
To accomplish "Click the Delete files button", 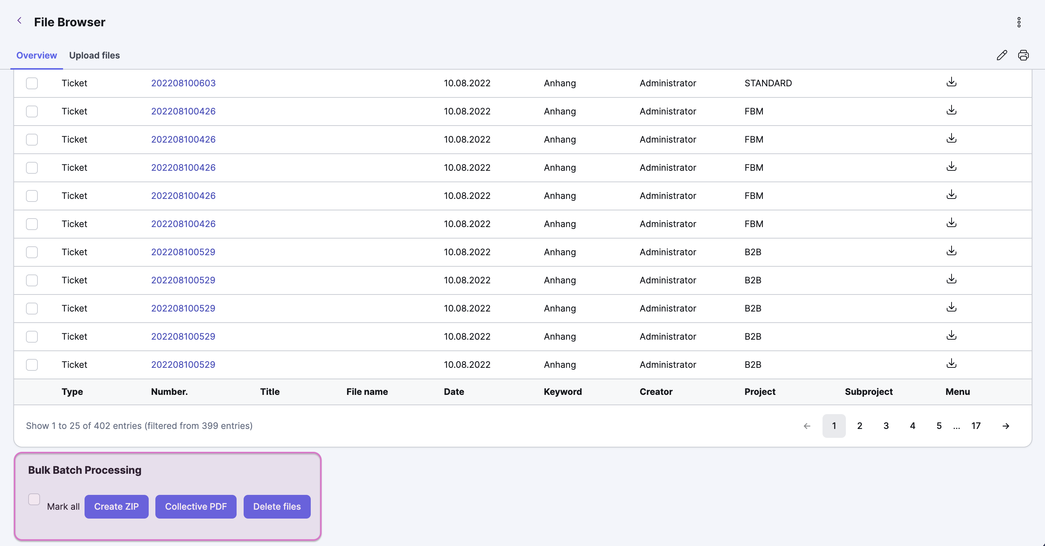I will [x=277, y=506].
